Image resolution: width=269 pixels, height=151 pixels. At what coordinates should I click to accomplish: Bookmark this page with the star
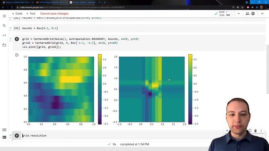click(x=243, y=8)
